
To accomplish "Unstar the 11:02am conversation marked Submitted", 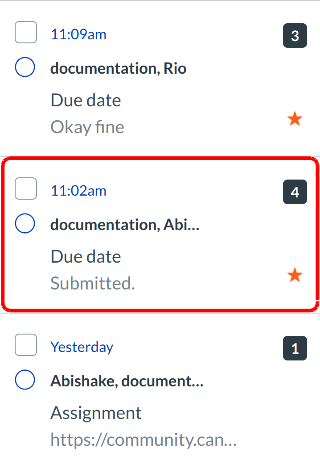I will [295, 276].
